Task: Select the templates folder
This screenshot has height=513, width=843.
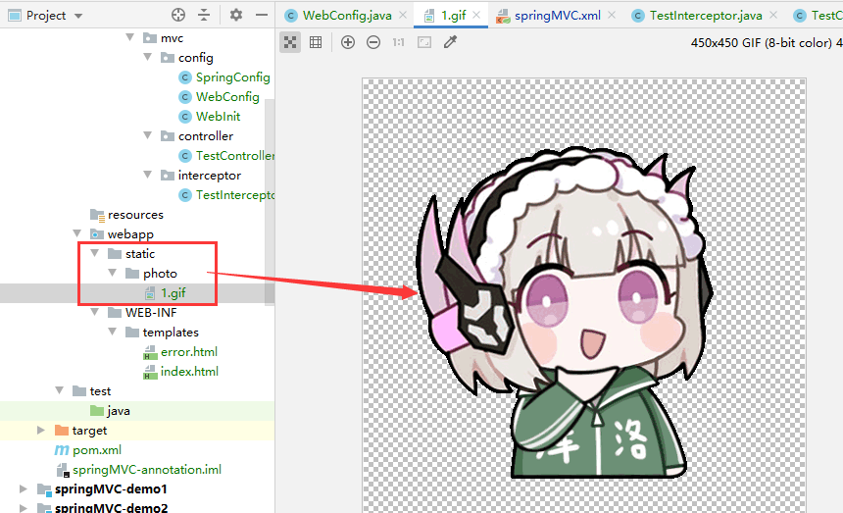Action: point(171,333)
